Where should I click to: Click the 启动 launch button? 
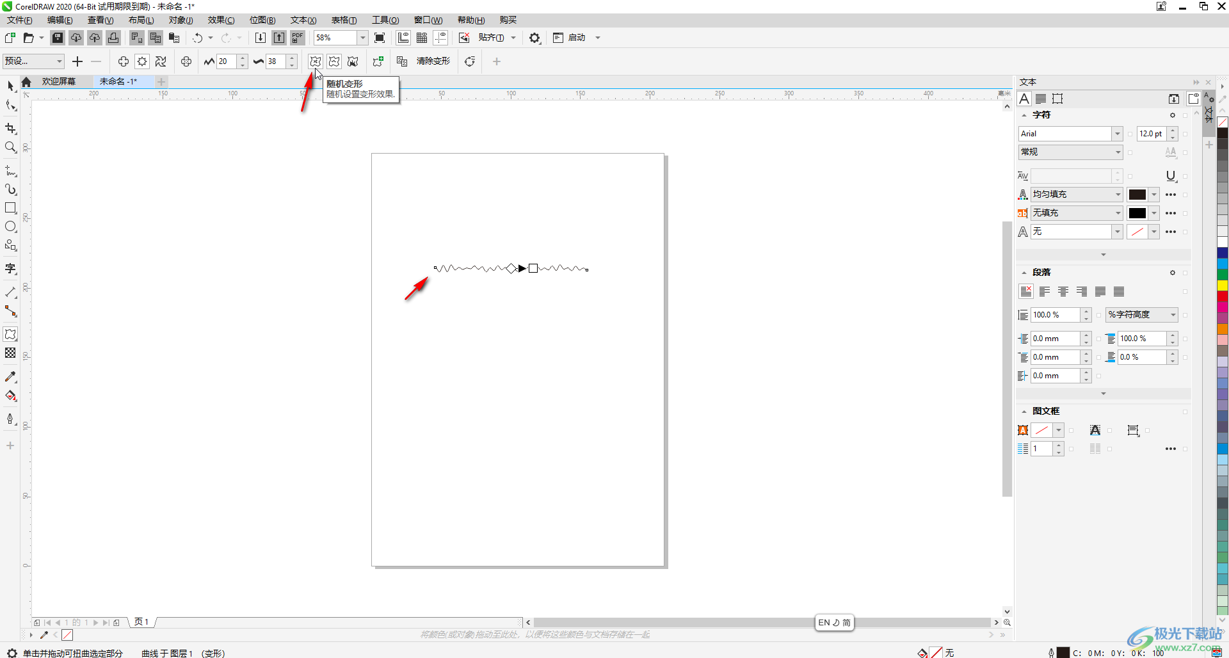coord(577,38)
